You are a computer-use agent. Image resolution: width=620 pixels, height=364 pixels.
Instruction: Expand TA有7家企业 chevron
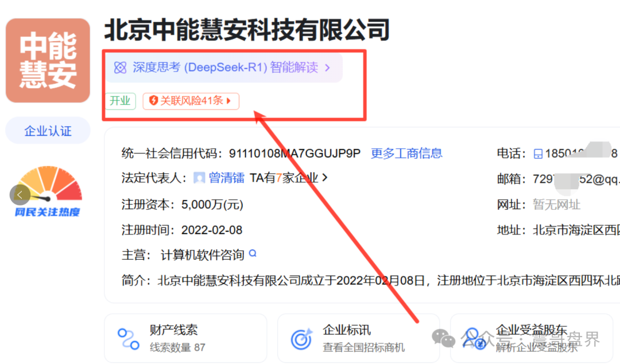[x=325, y=178]
